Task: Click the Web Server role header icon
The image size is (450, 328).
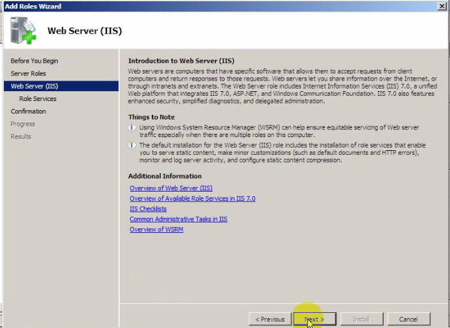Action: (x=23, y=30)
